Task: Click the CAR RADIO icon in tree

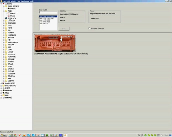Action: (x=4, y=83)
